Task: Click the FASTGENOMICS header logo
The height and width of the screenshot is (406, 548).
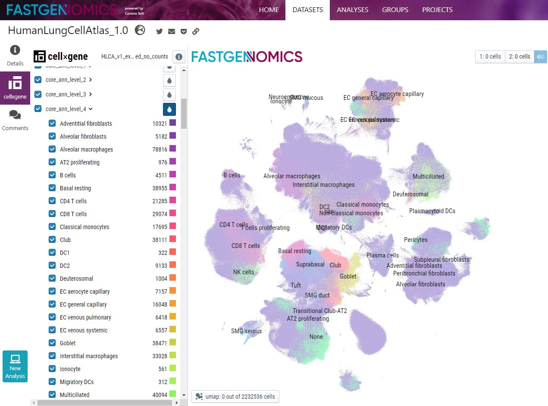Action: click(x=62, y=10)
